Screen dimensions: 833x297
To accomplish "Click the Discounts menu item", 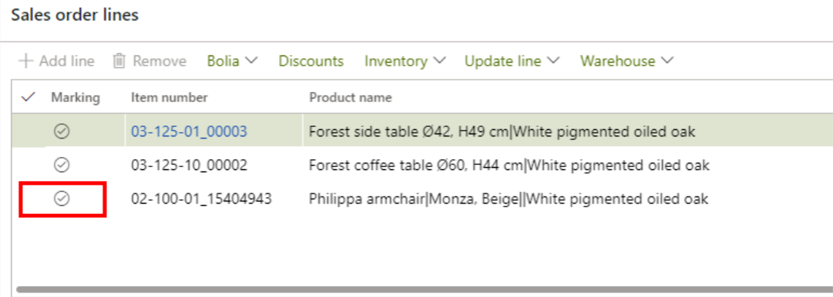I will (x=311, y=61).
